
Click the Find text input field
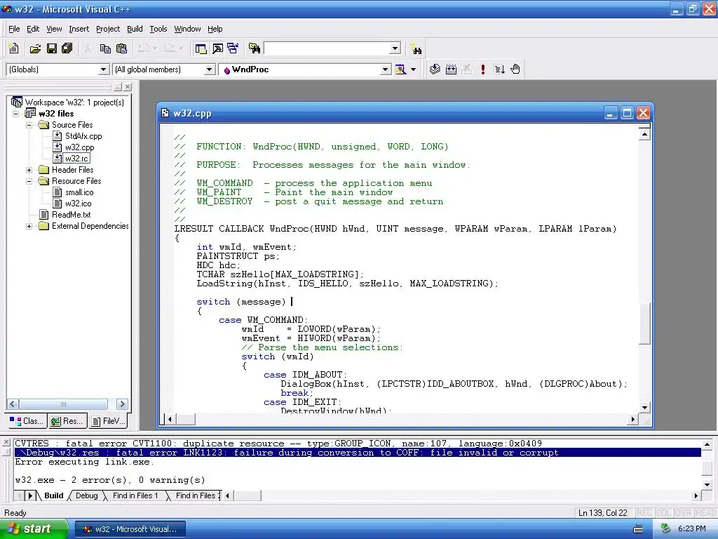click(327, 48)
